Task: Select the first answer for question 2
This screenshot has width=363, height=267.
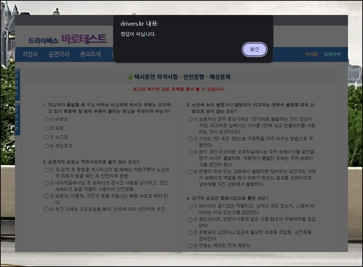Action: 46,170
